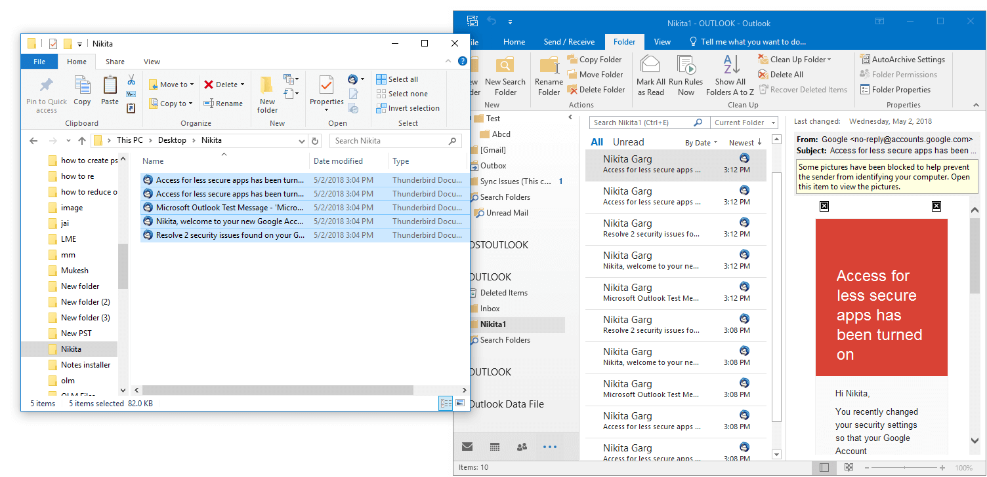987x477 pixels.
Task: Click Select all in Explorer ribbon
Action: coord(397,79)
